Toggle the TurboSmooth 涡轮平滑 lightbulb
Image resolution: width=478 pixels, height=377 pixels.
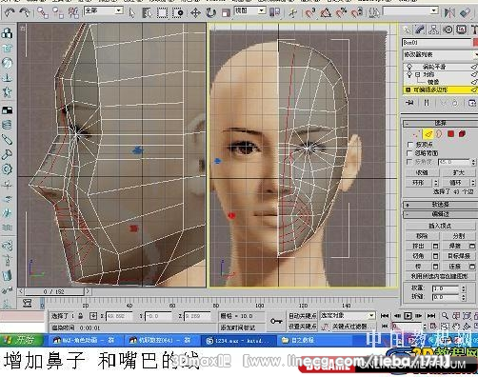[409, 67]
